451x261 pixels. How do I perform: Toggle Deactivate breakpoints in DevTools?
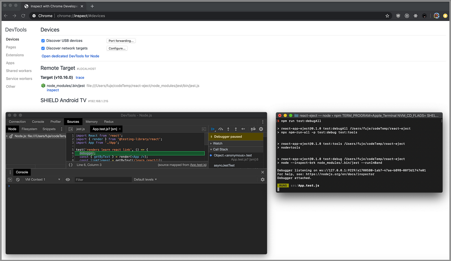[x=253, y=129]
